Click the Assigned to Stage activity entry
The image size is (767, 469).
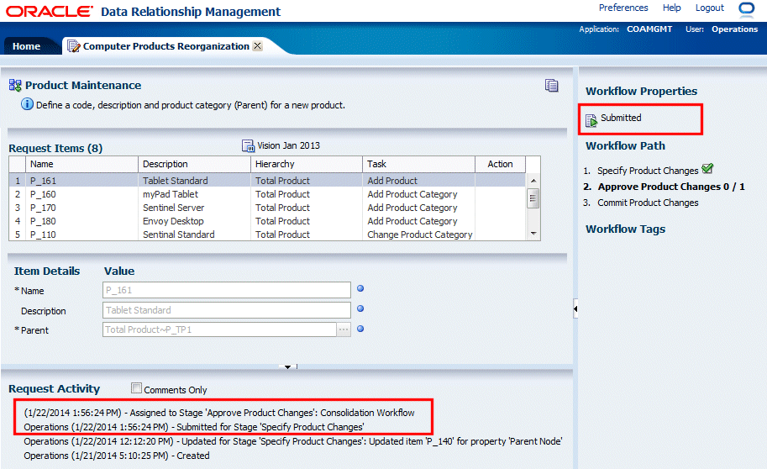(x=219, y=413)
